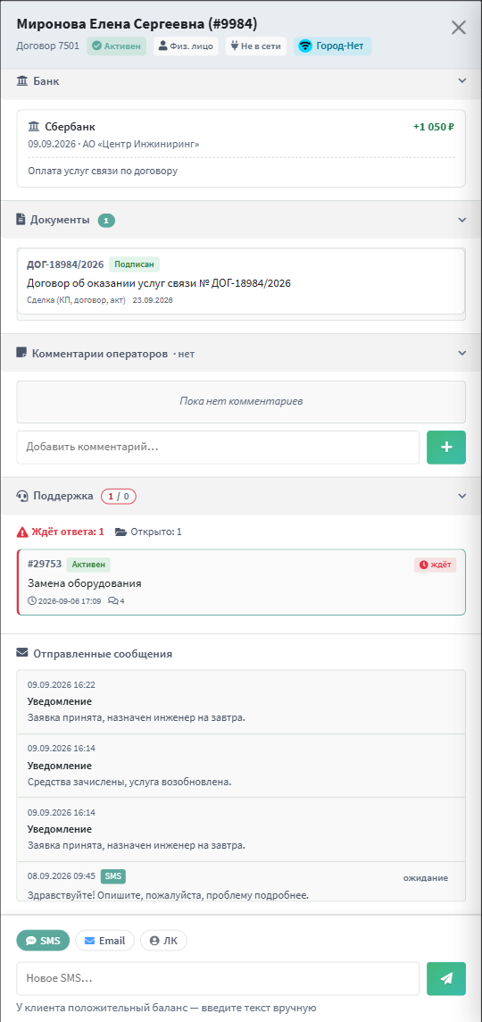Click the green check icon in Активен badge
The width and height of the screenshot is (482, 1022).
click(96, 46)
